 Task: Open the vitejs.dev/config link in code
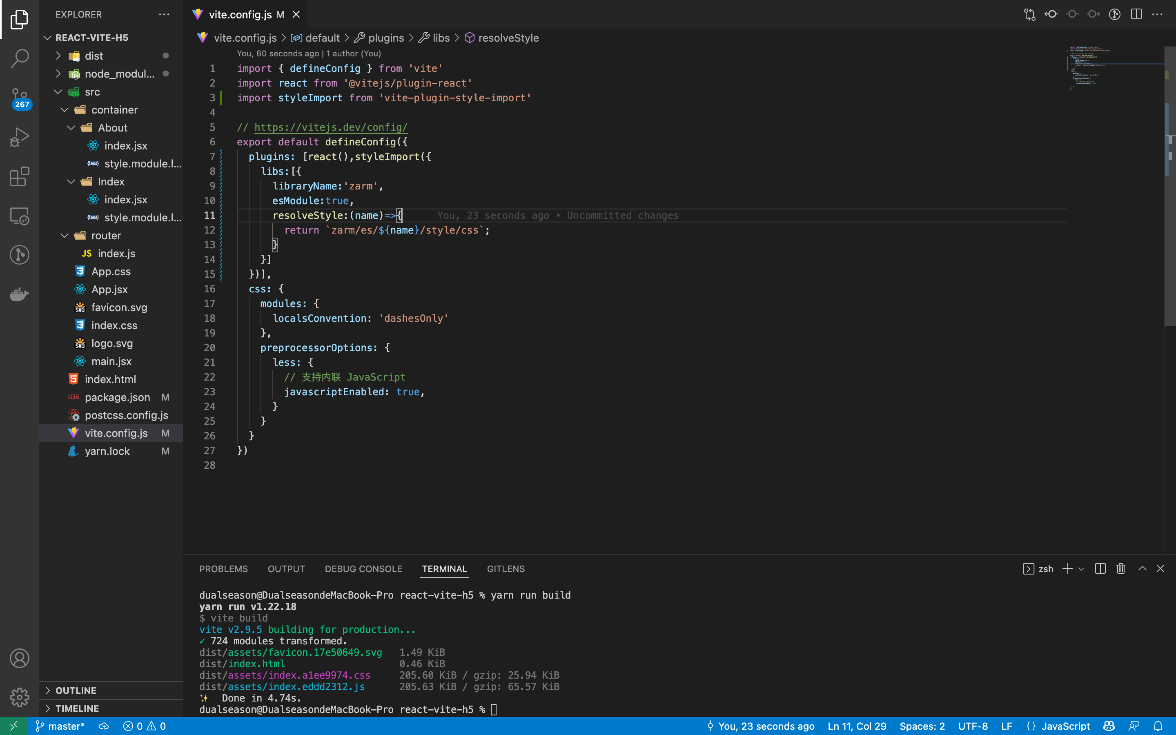point(331,127)
